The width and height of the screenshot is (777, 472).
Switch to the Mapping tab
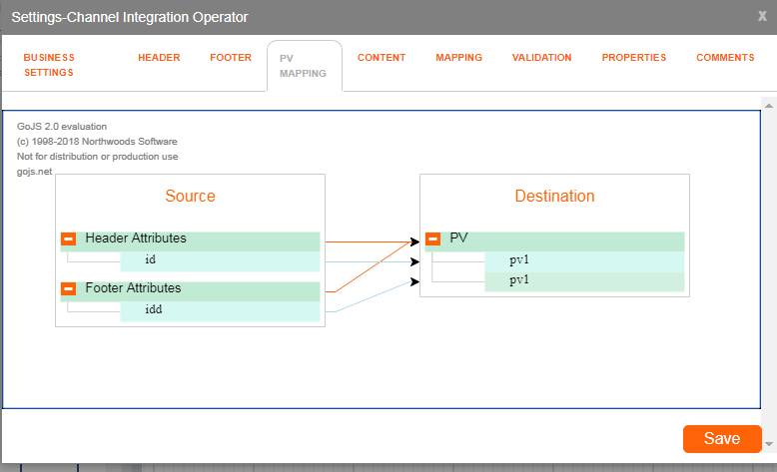point(458,58)
